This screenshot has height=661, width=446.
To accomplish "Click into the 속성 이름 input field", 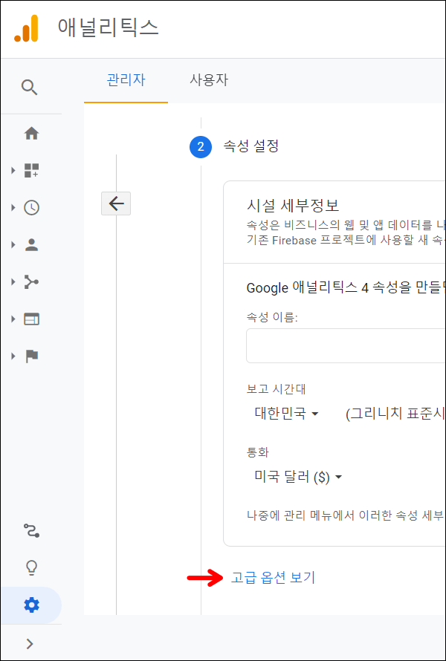I will pyautogui.click(x=346, y=345).
